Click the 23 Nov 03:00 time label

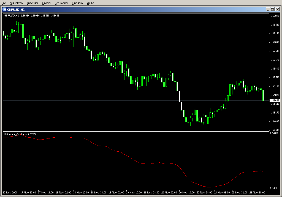pos(222,193)
